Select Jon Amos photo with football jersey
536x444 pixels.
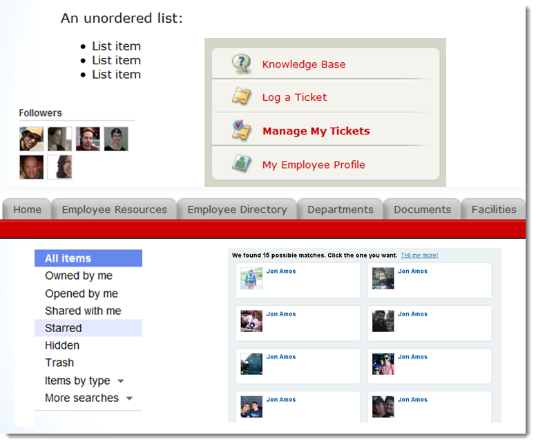tap(251, 321)
